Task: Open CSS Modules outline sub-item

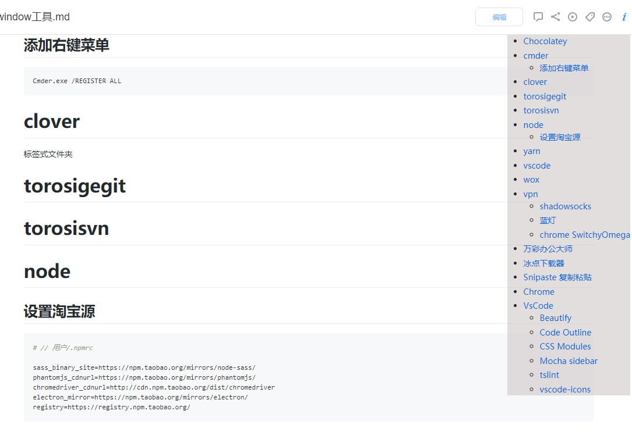Action: click(x=565, y=347)
